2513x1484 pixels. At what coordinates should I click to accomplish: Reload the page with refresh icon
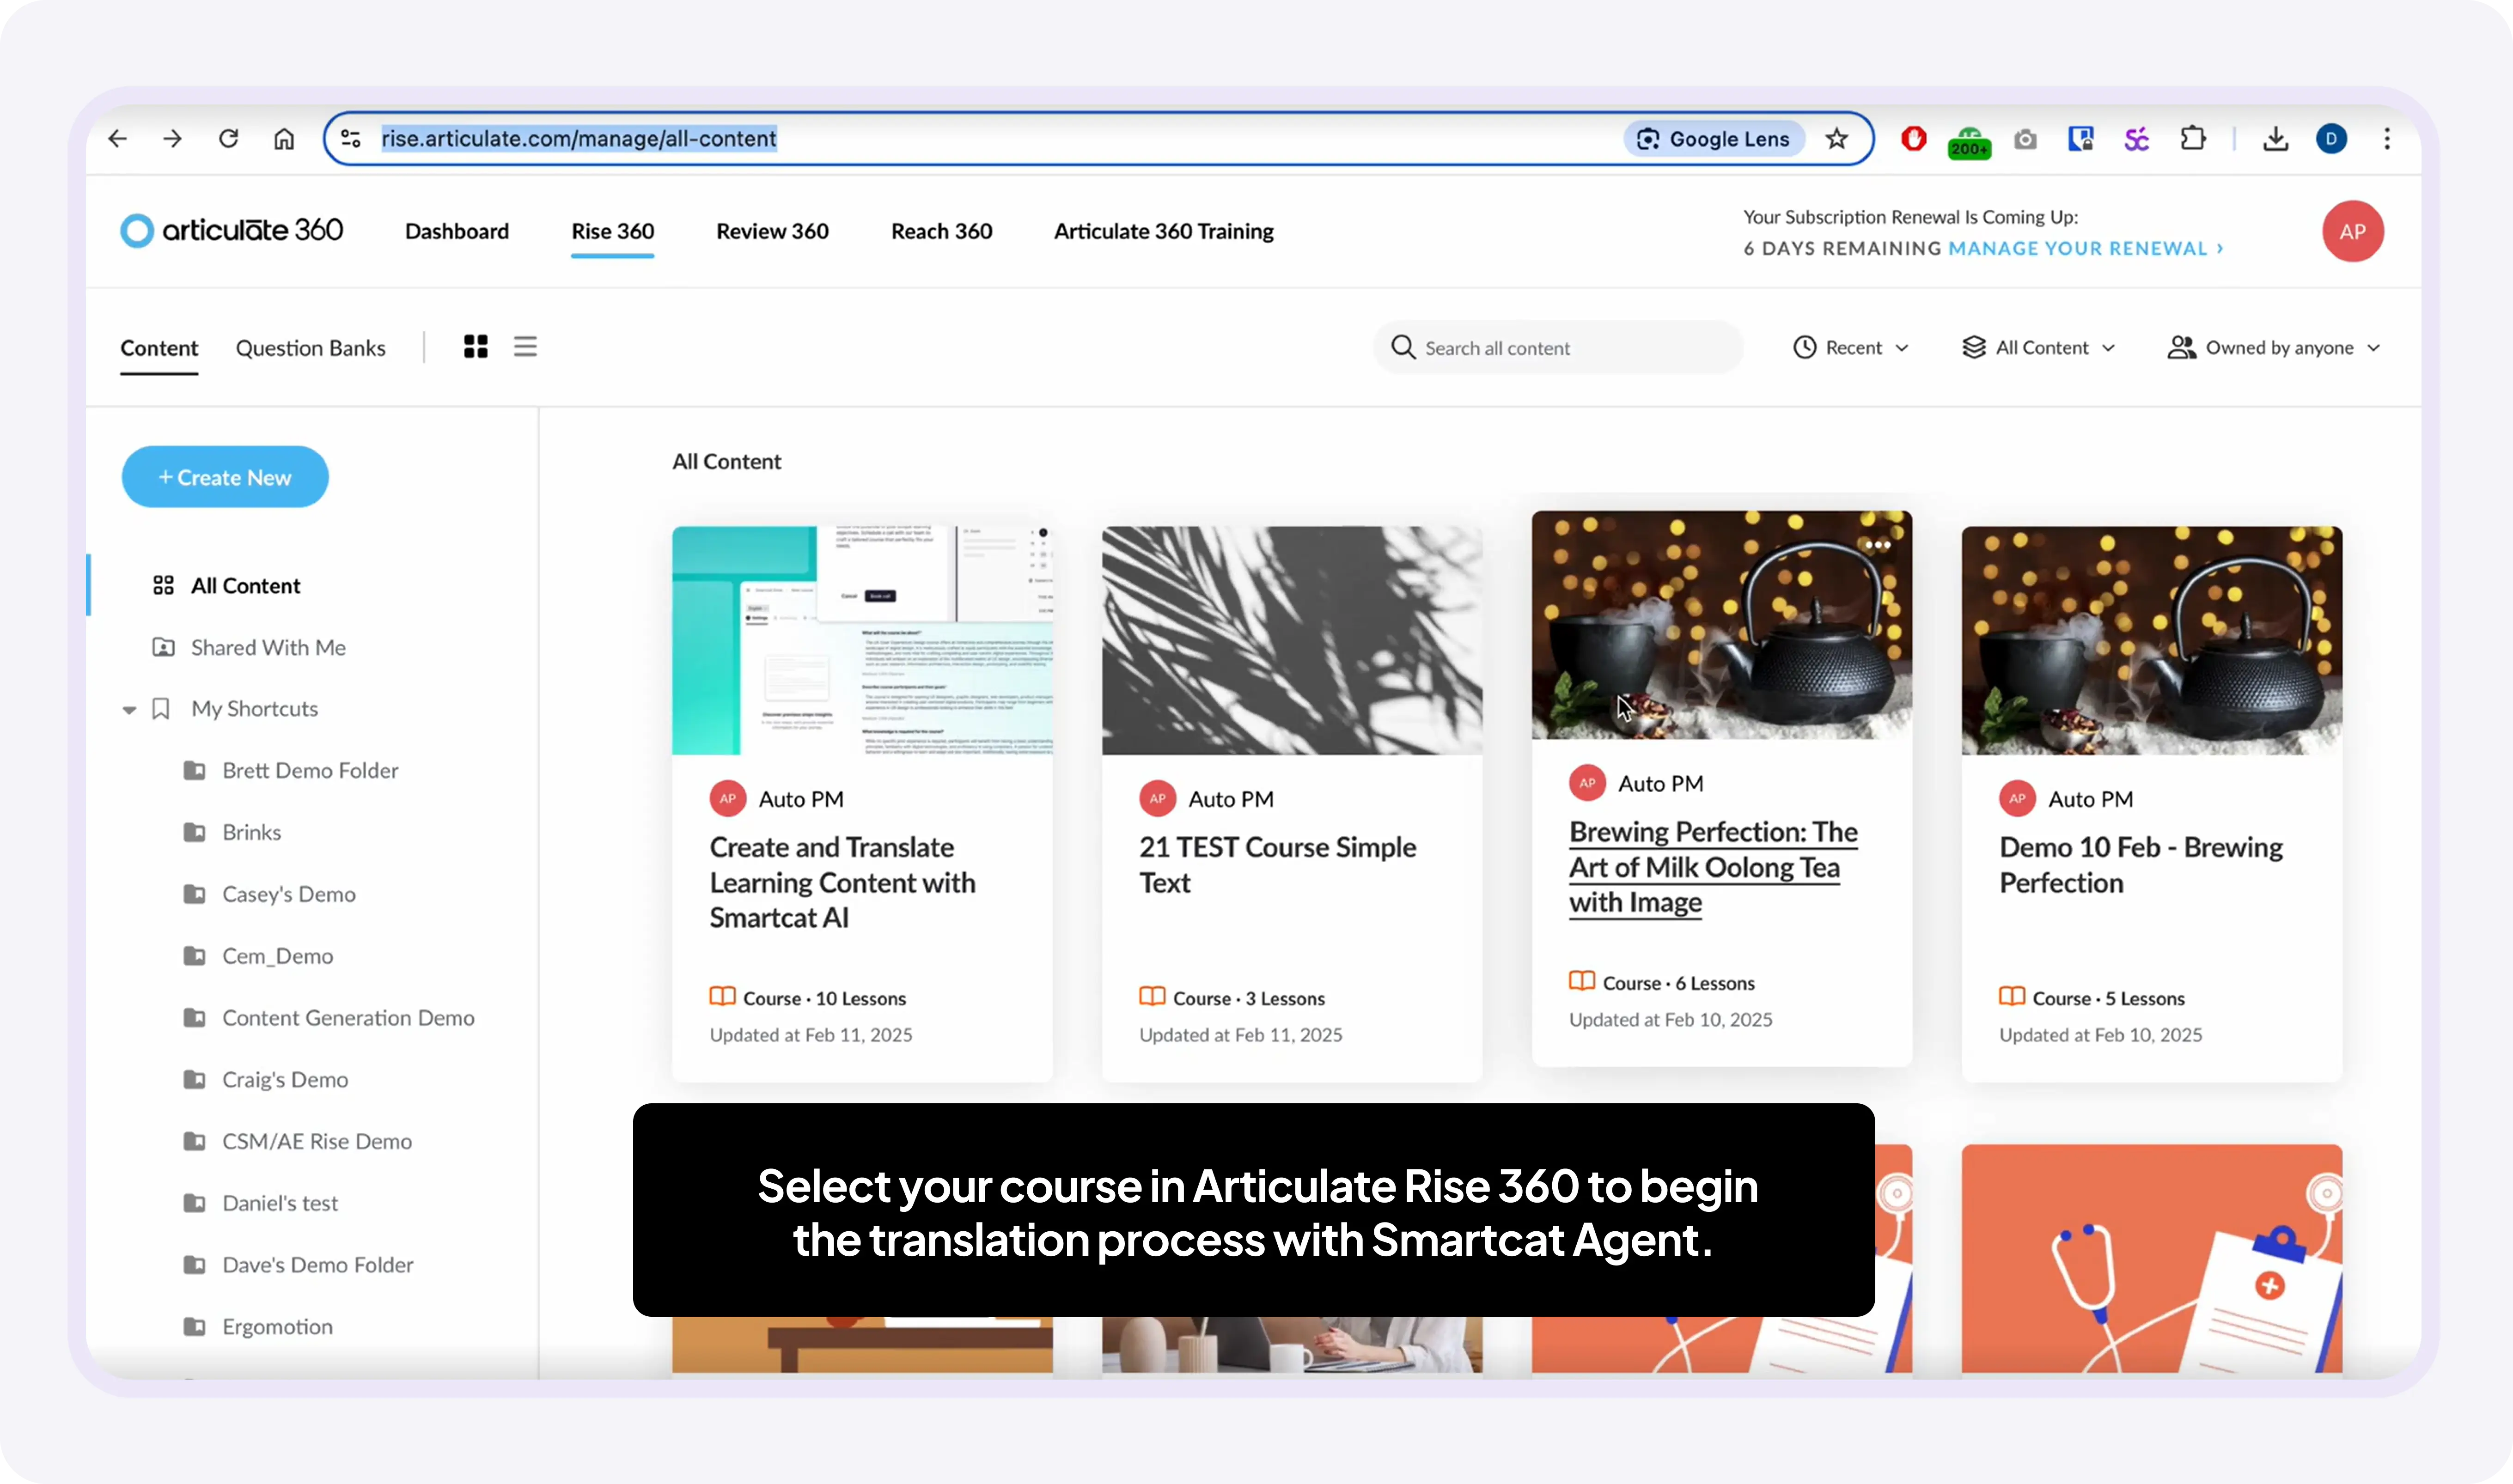tap(229, 138)
